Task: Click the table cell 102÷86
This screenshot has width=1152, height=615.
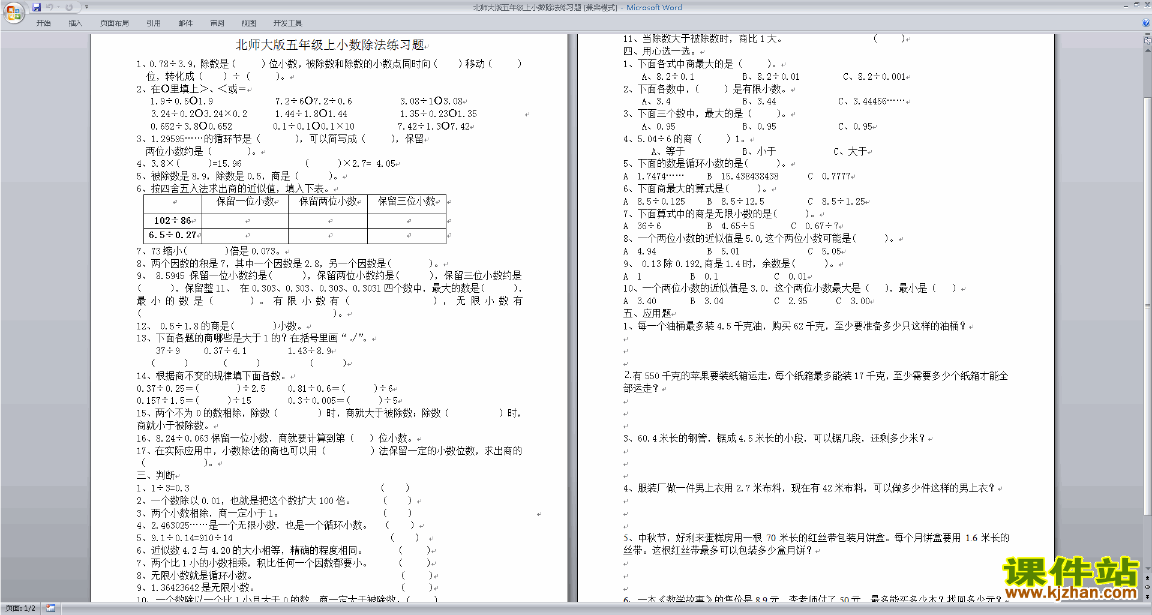Action: click(172, 221)
